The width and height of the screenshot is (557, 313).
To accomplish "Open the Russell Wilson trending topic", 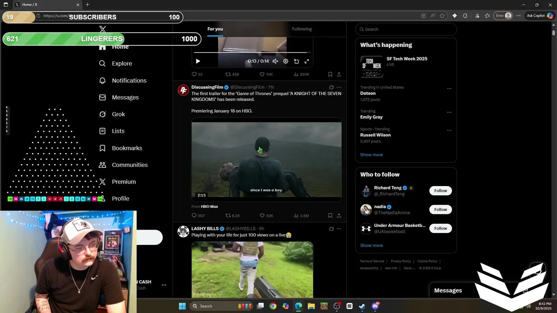I will [376, 135].
